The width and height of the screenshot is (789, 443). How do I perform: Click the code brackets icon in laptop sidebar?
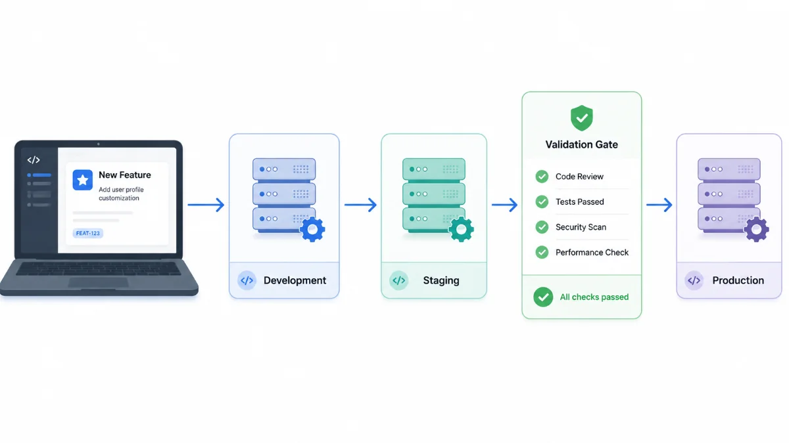tap(33, 159)
